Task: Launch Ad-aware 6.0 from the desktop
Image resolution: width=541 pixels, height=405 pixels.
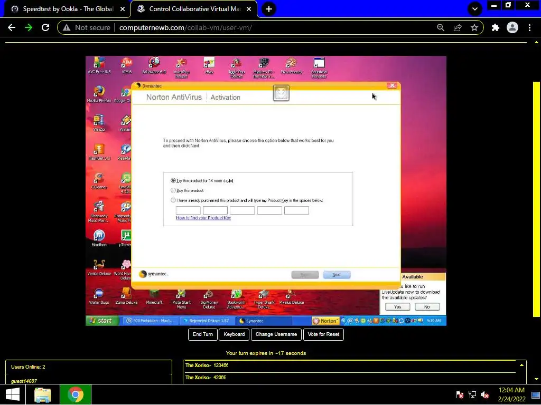Action: coord(154,65)
